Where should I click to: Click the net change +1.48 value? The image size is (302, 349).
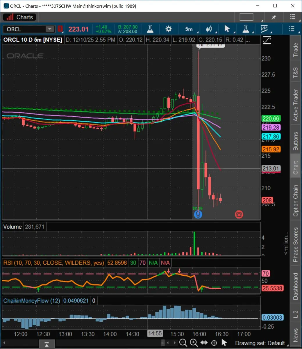coord(101,27)
